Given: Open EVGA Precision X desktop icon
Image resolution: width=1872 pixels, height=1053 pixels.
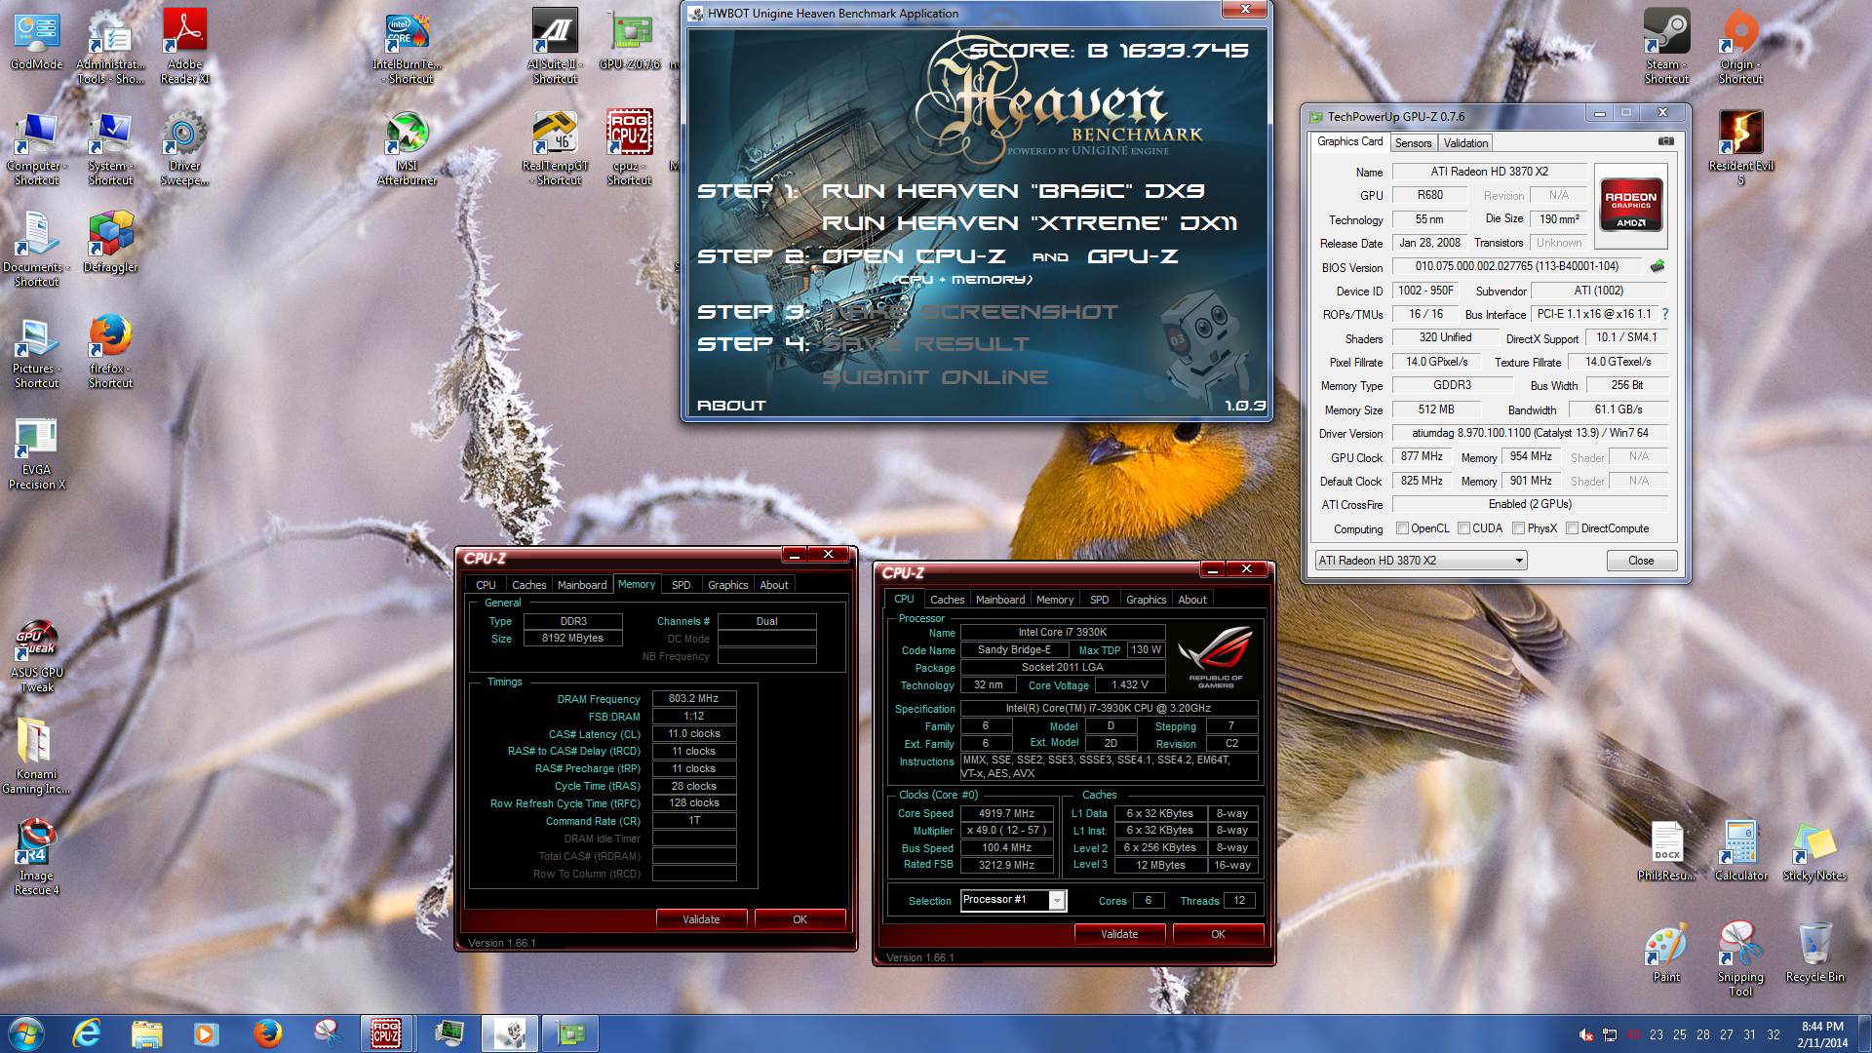Looking at the screenshot, I should [36, 453].
